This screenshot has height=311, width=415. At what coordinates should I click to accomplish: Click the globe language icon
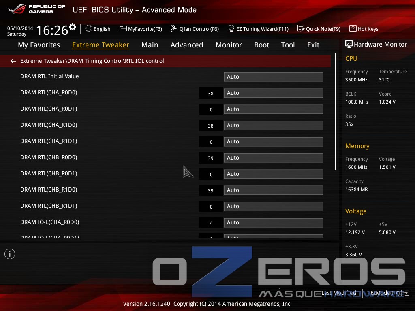click(x=89, y=29)
